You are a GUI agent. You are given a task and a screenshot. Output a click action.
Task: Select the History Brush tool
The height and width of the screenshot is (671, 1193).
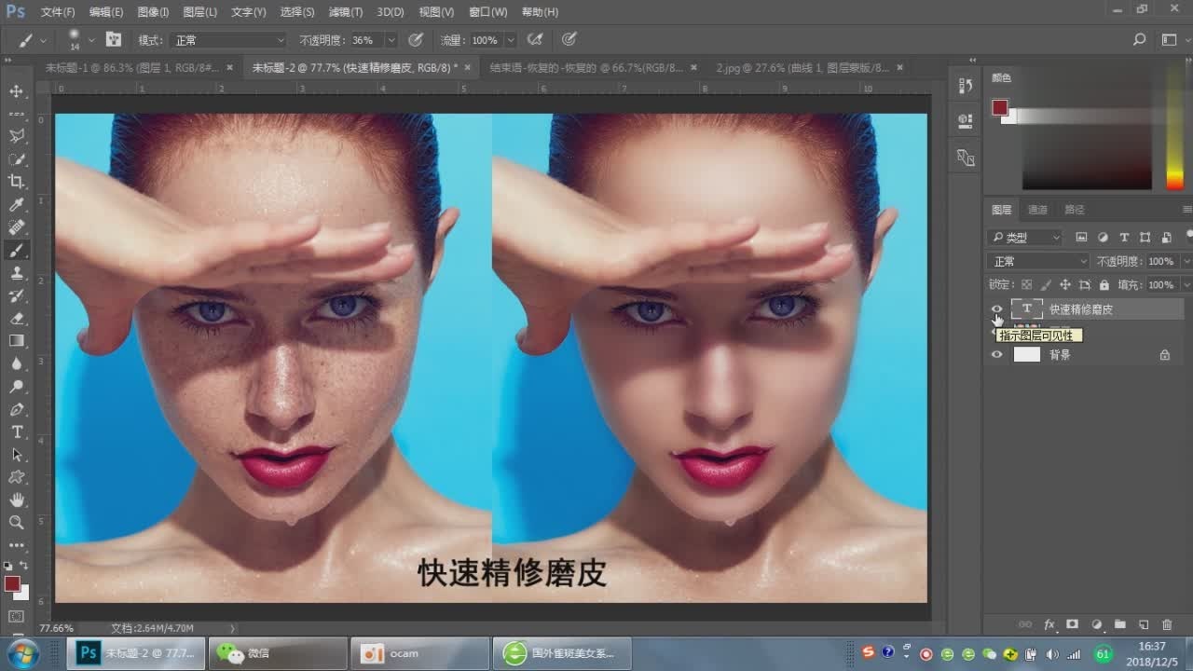[17, 295]
